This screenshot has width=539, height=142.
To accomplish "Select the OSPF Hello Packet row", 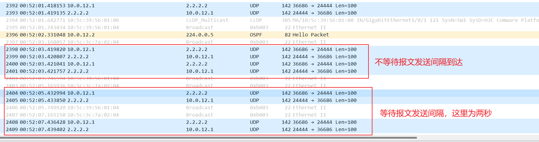I will tap(183, 35).
